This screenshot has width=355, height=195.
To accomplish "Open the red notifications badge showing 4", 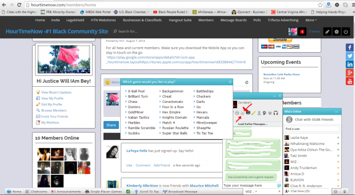I will pyautogui.click(x=302, y=32).
